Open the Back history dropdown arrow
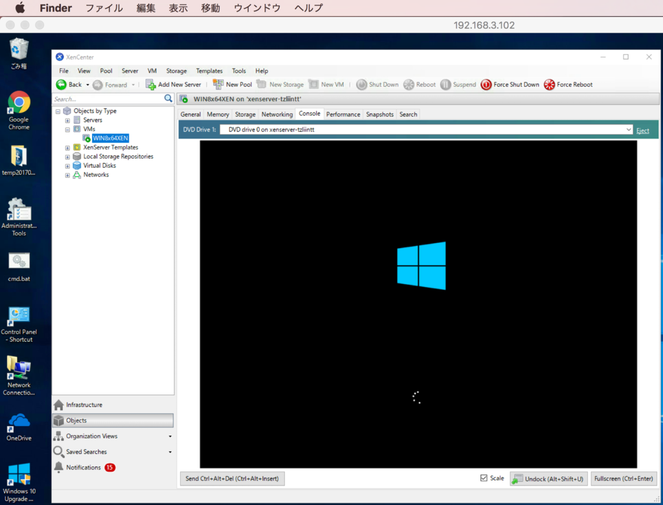663x505 pixels. (87, 85)
